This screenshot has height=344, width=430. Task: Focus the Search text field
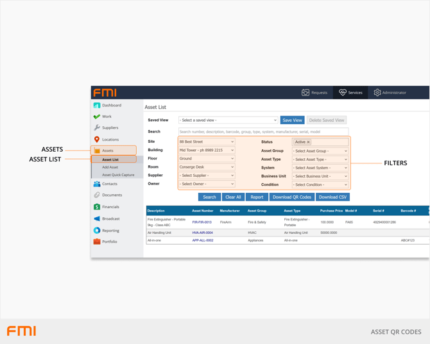[x=263, y=131]
